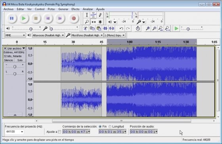Screen dimensions: 222x144
Task: Paste audio using the clipboard icon
Action: coord(99,29)
